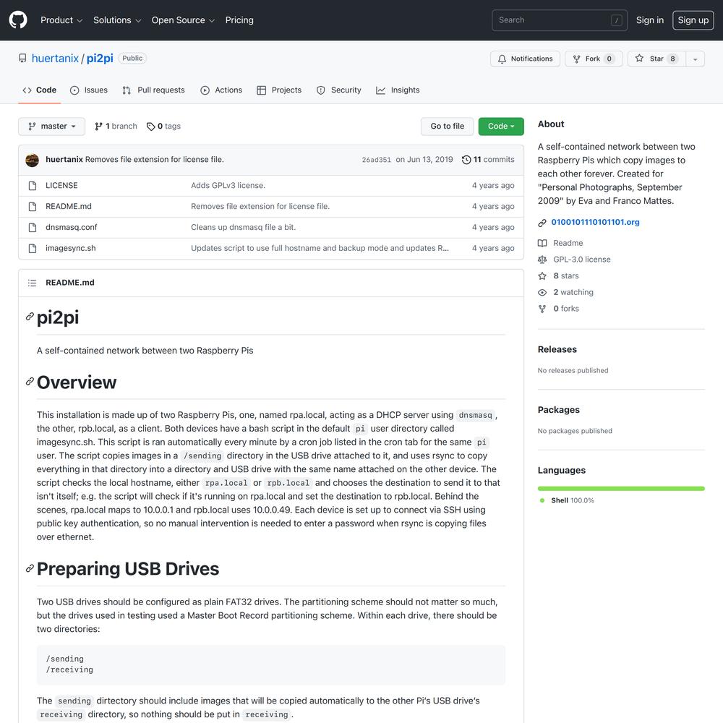Click the Security shield icon
The width and height of the screenshot is (723, 723).
tap(321, 90)
